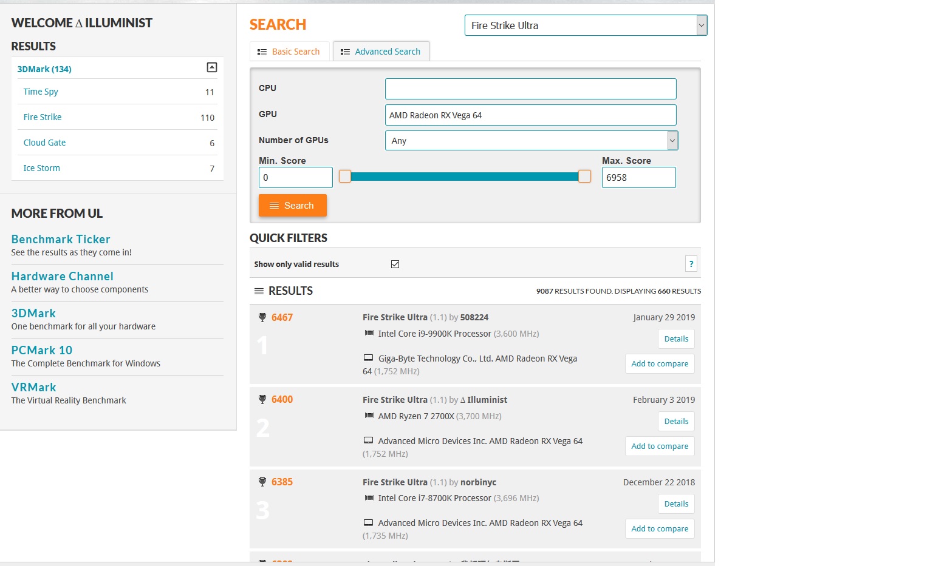933x566 pixels.
Task: Select Cloud Gate in results list
Action: coord(44,143)
